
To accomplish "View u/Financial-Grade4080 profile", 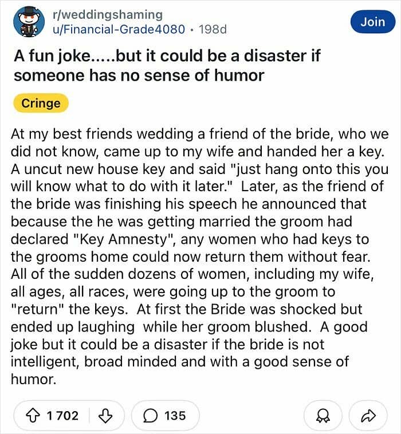I will coord(119,29).
